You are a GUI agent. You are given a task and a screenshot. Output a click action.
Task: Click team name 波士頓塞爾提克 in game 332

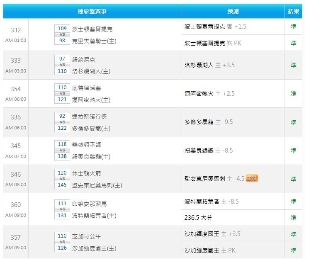point(92,29)
